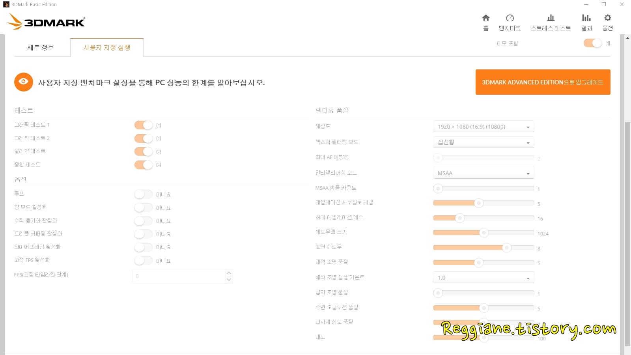Click the max AF anisotropy slider
The image size is (631, 355).
[x=484, y=158]
